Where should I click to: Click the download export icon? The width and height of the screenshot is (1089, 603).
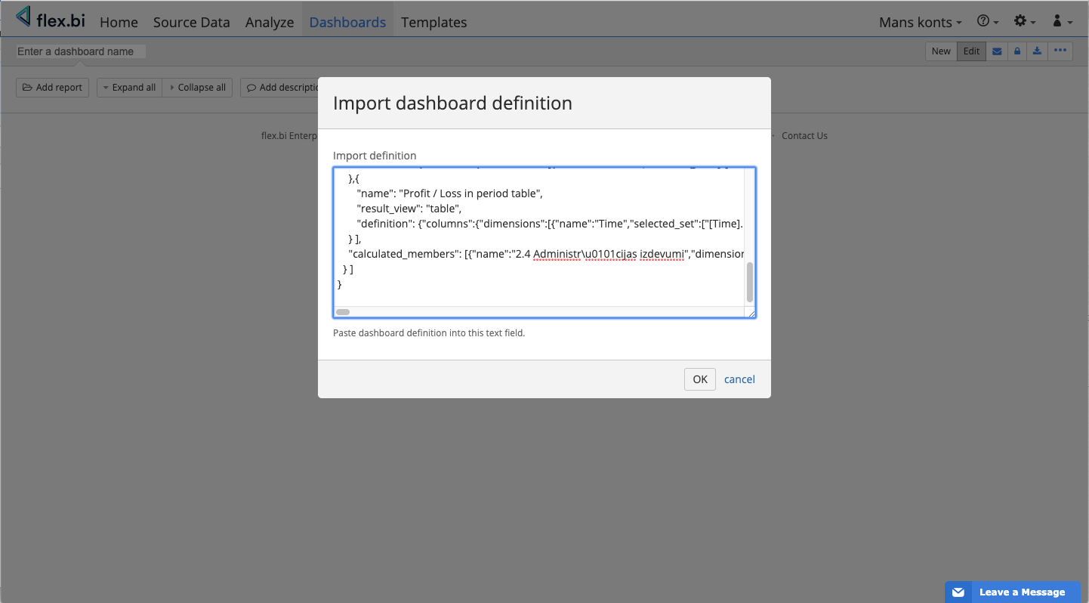(x=1038, y=51)
